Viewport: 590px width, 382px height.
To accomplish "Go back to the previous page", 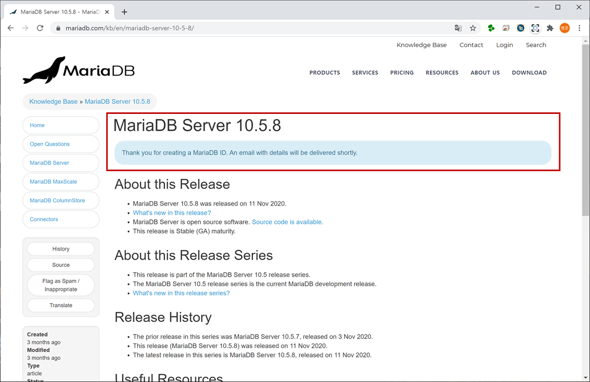I will [11, 28].
